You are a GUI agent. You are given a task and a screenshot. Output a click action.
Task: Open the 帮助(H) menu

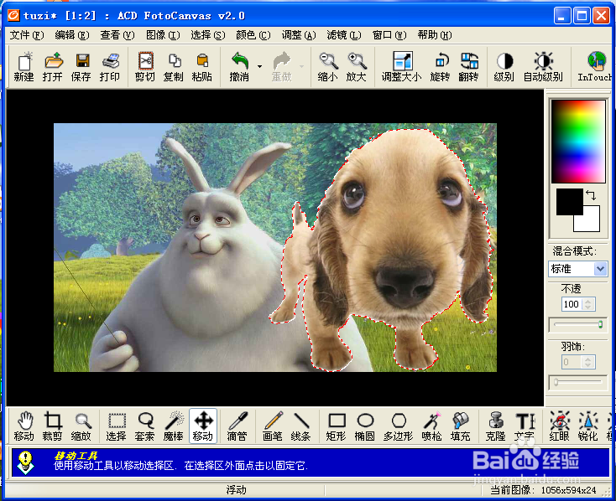pyautogui.click(x=435, y=35)
